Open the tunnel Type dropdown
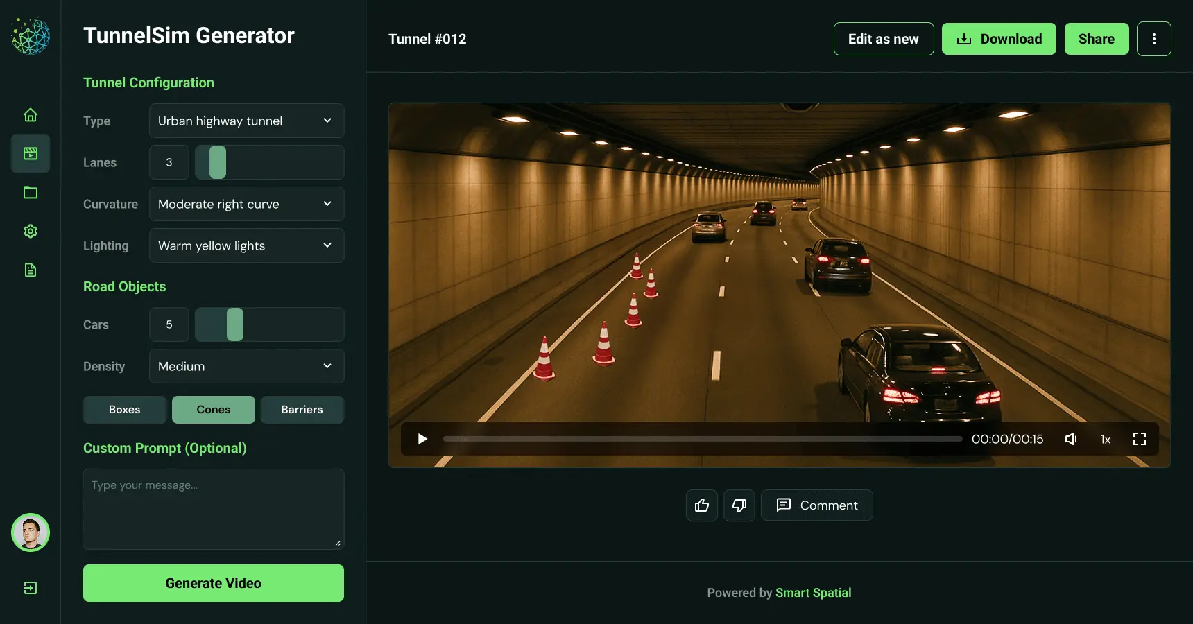The image size is (1193, 624). click(246, 121)
